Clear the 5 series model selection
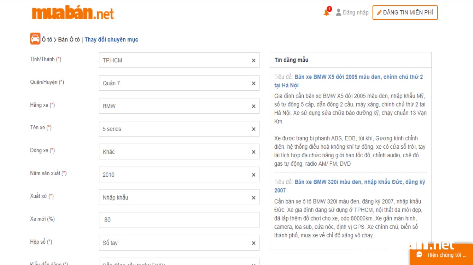The image size is (473, 265). click(x=253, y=129)
